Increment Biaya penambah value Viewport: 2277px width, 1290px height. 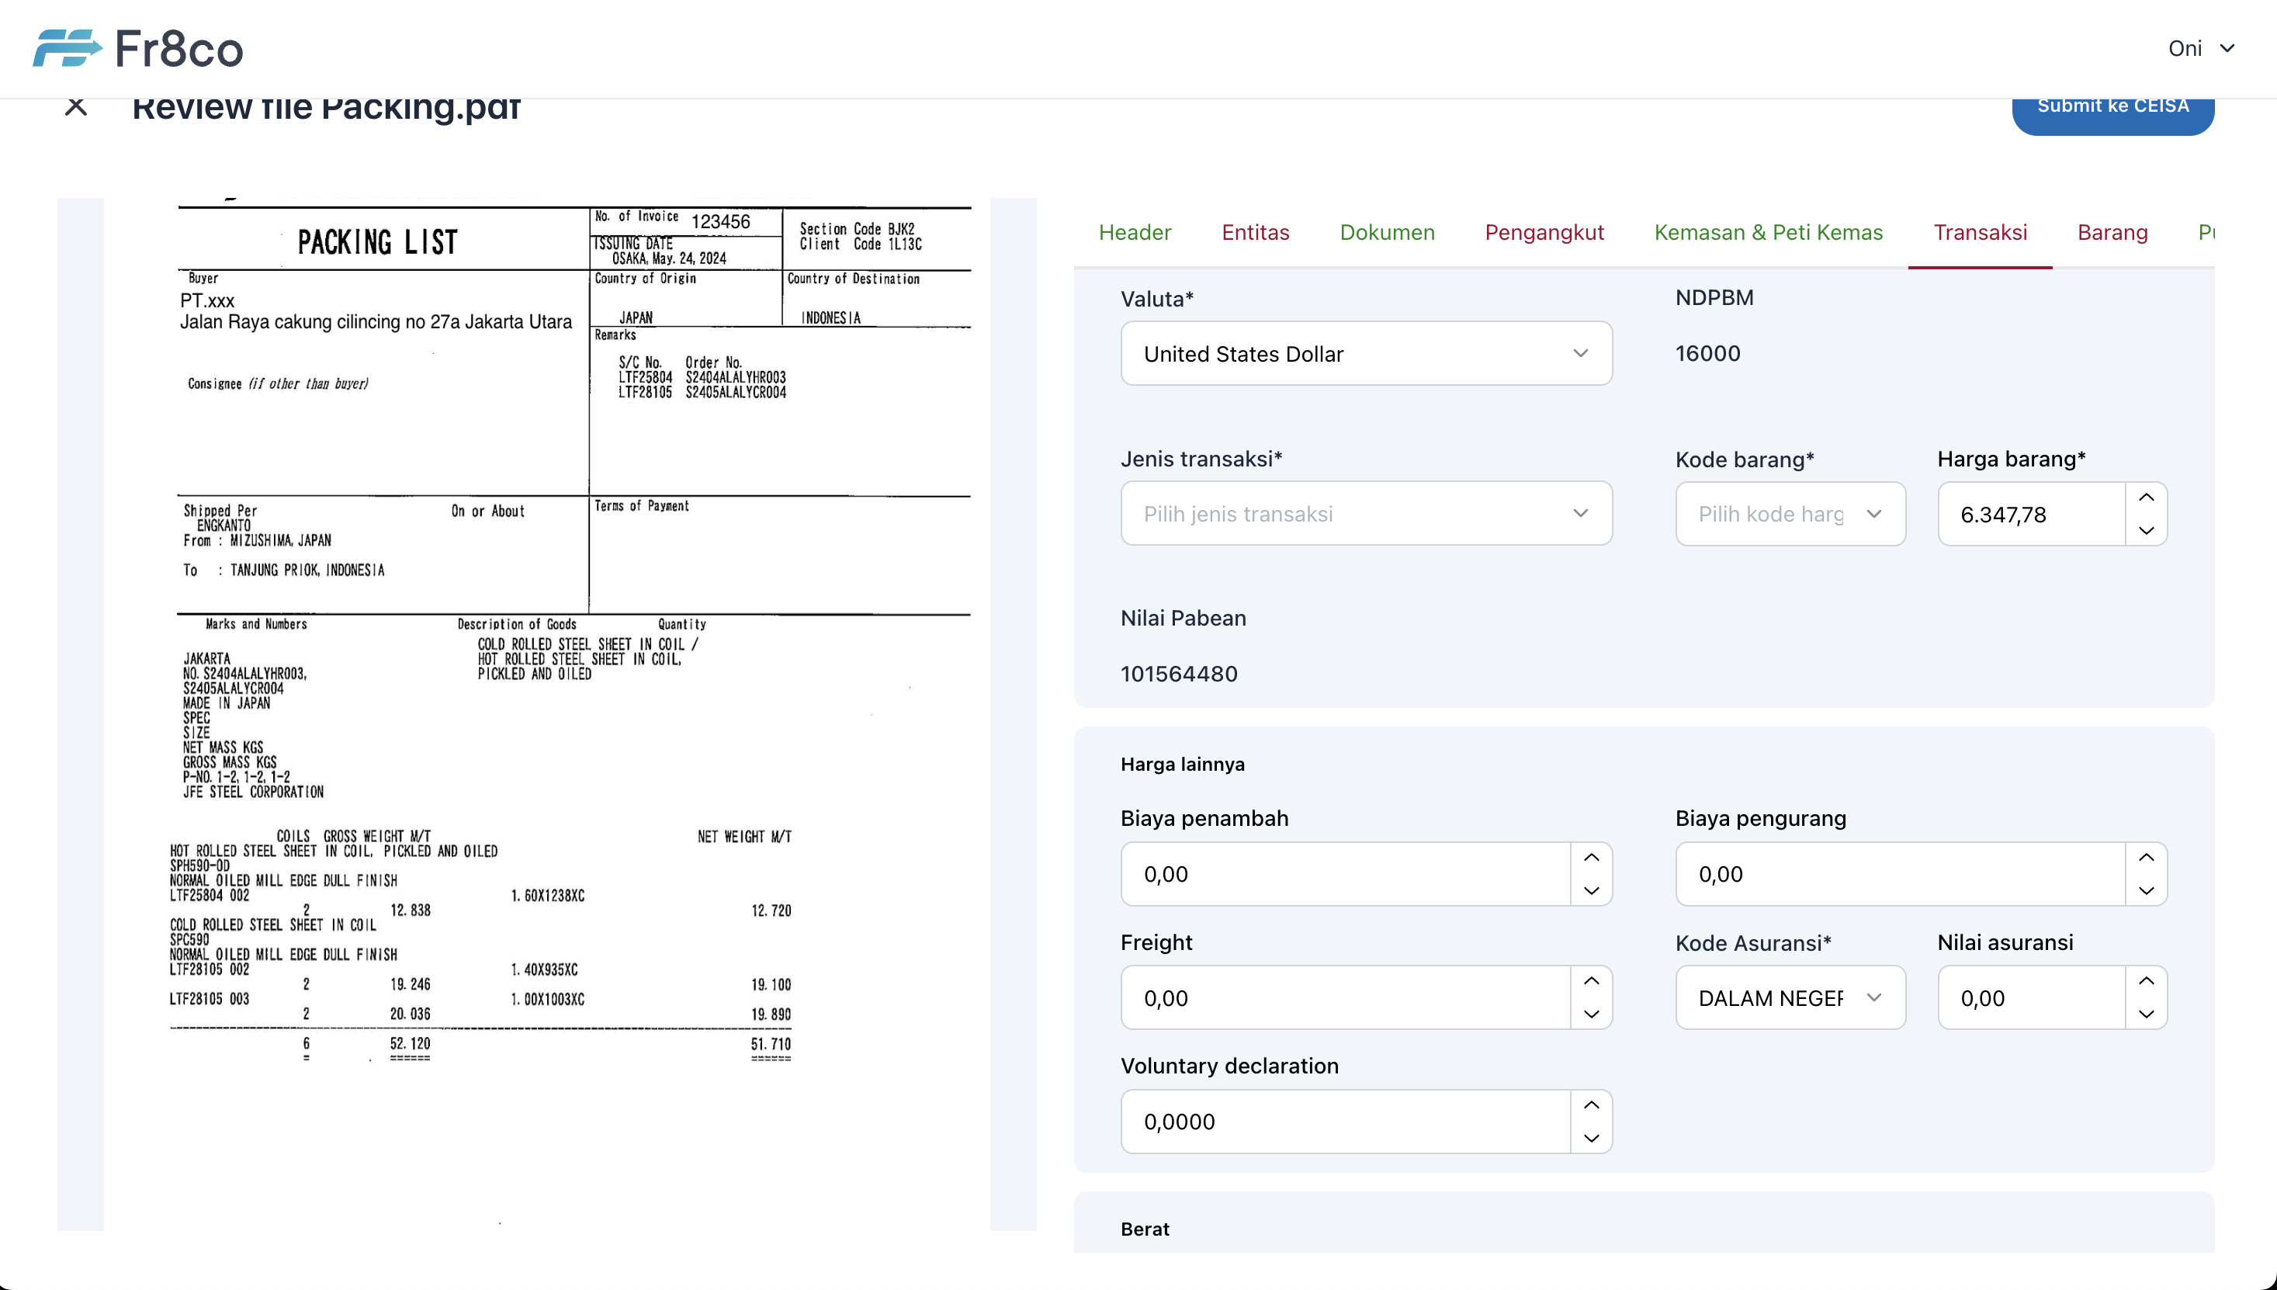[x=1591, y=858]
